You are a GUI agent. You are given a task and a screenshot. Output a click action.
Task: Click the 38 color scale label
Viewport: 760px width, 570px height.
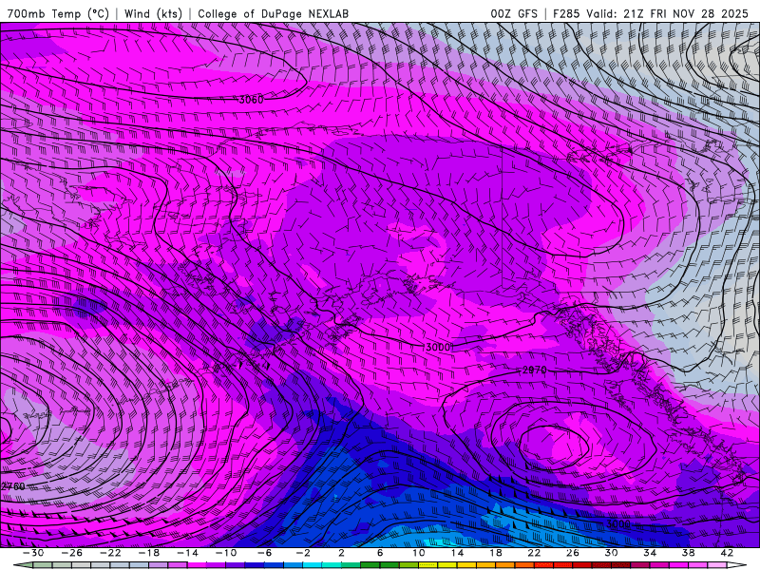click(x=688, y=553)
